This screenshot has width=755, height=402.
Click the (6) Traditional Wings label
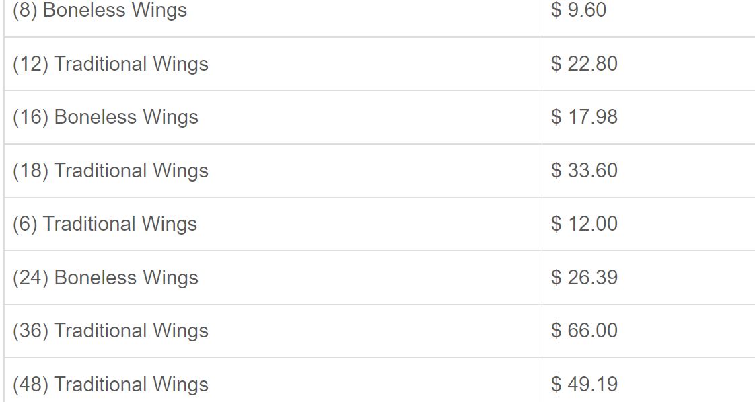105,224
